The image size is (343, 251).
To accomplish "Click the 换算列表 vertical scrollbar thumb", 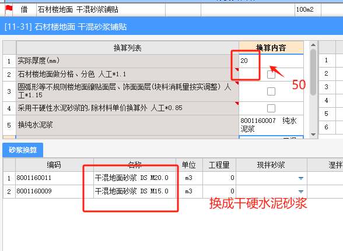I will tap(313, 72).
